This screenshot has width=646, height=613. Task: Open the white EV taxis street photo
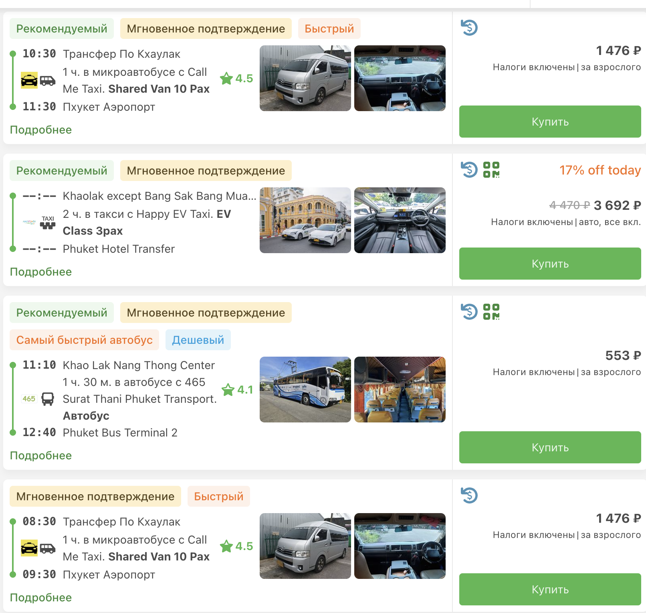(305, 220)
